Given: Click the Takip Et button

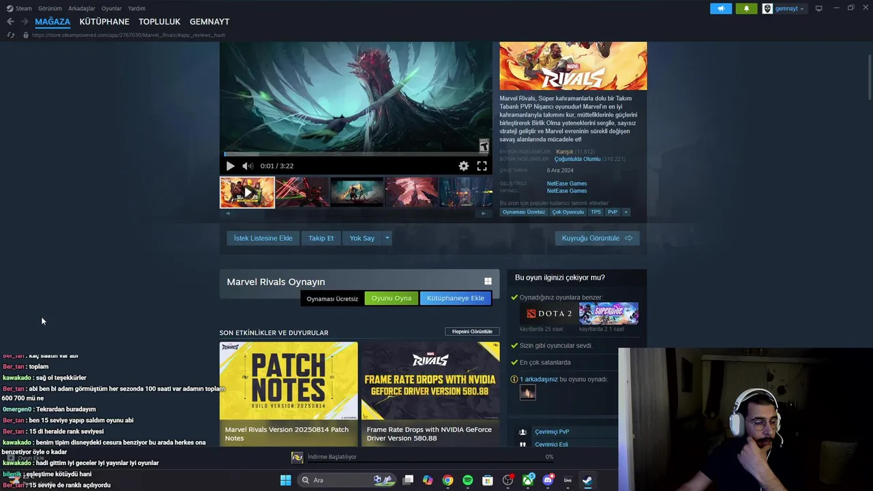Looking at the screenshot, I should (321, 238).
